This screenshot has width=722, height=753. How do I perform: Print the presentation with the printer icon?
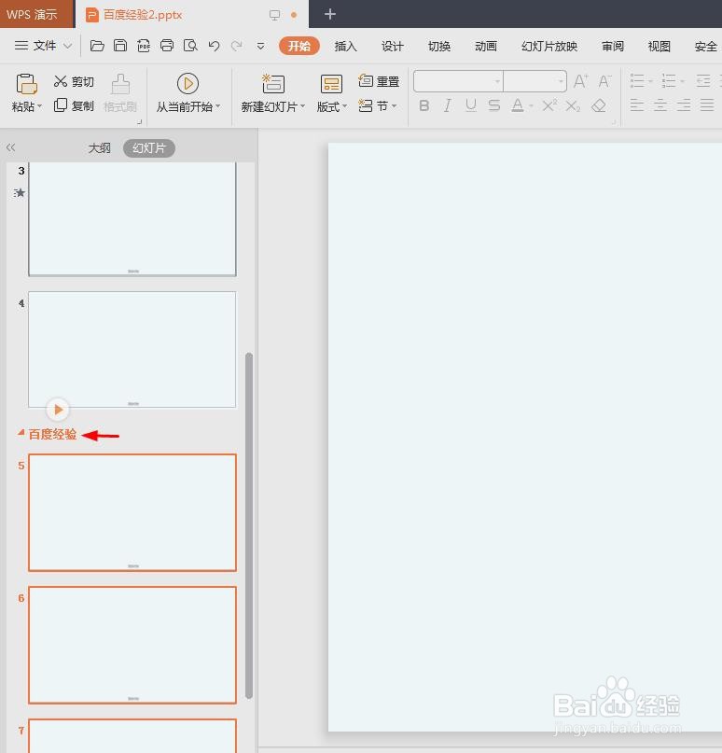tap(167, 46)
